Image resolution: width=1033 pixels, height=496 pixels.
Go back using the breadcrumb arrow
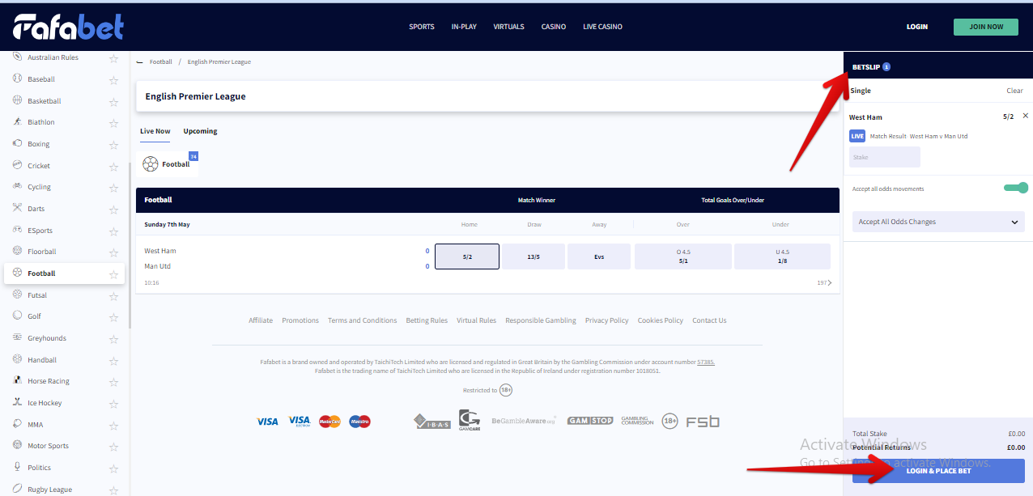[x=140, y=62]
